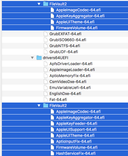
Task: Click icon of upper AppleKeyAggregator-64.efi
Action: (x=52, y=16)
